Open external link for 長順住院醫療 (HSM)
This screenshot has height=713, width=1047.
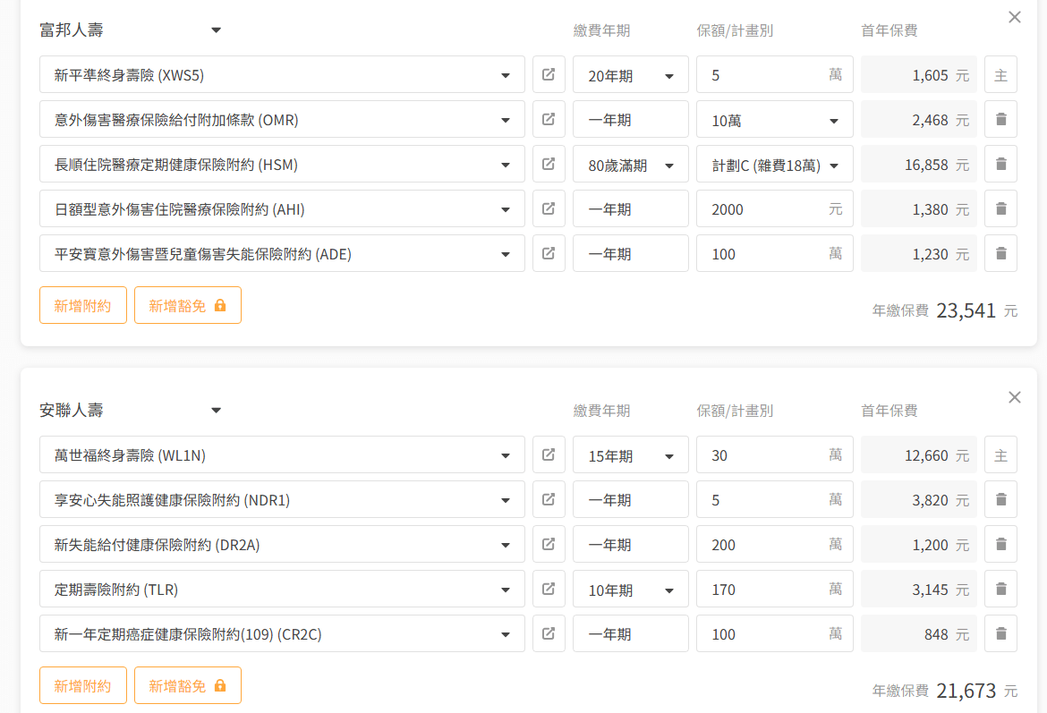coord(549,164)
